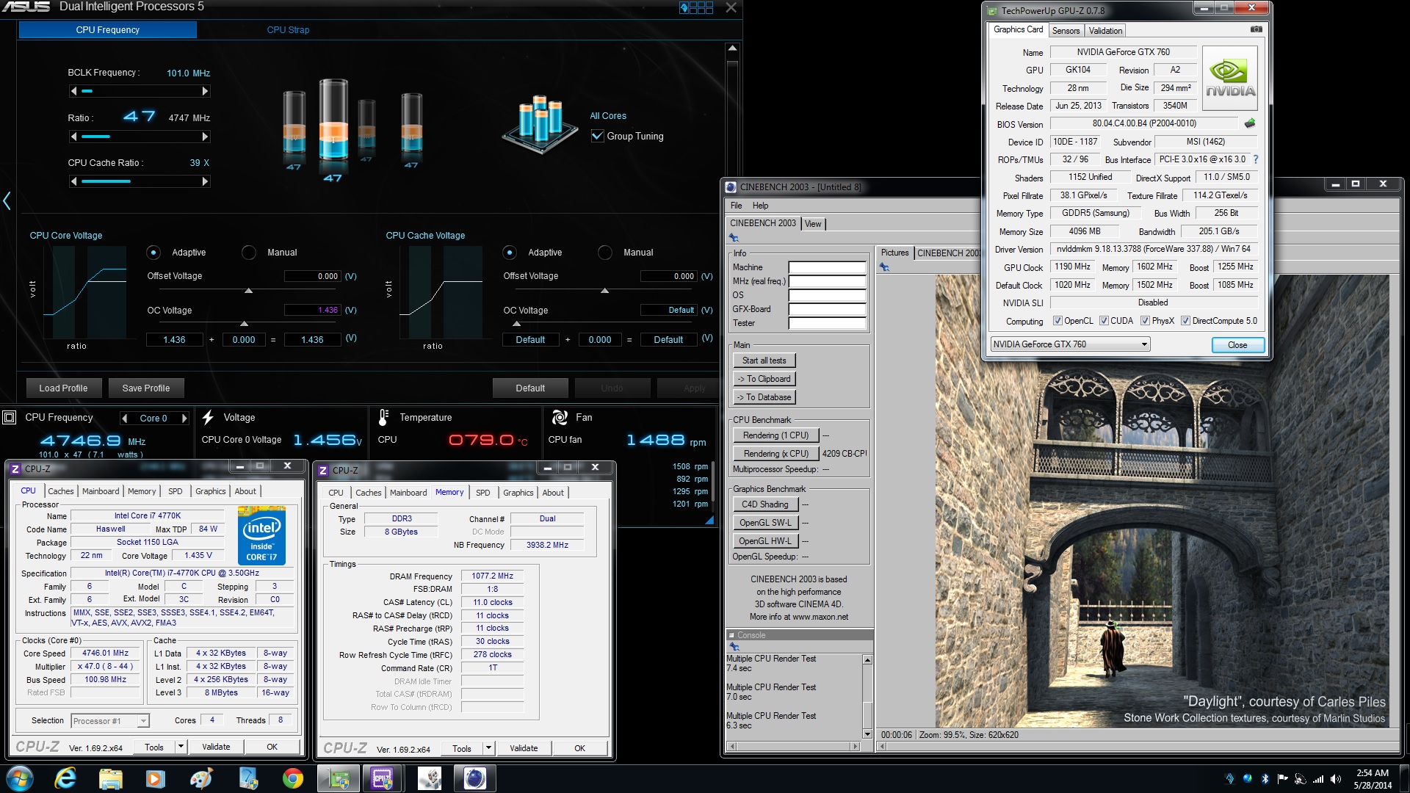Open Windows Explorer from taskbar
This screenshot has height=793, width=1410.
pos(110,778)
